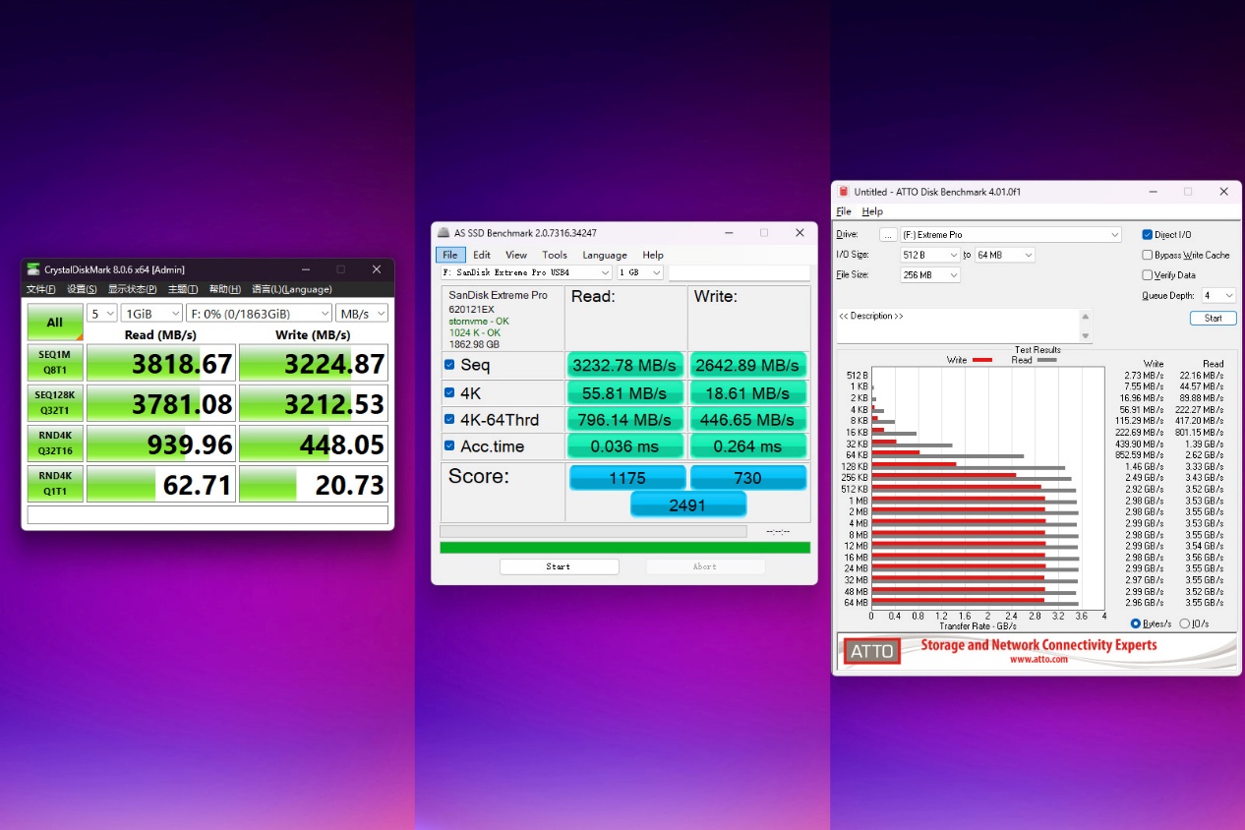Click the CrystalDiskMark title bar app icon
The height and width of the screenshot is (830, 1245).
click(33, 269)
